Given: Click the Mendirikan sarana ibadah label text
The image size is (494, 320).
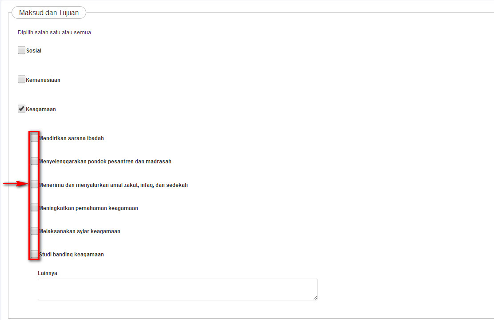Looking at the screenshot, I should [72, 138].
